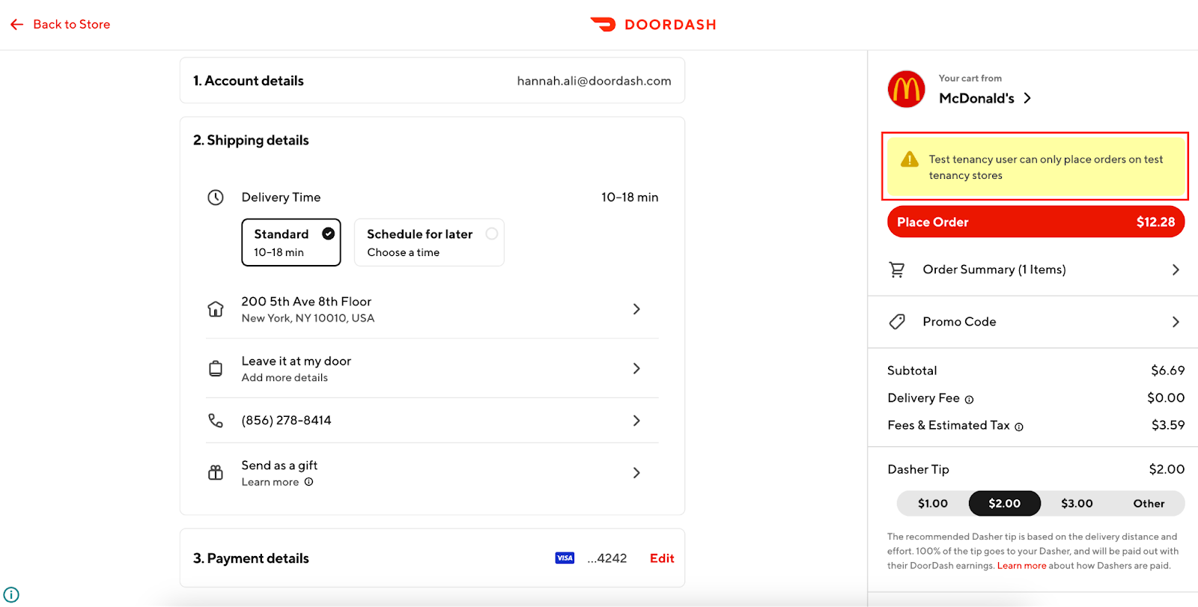The image size is (1198, 607).
Task: Choose Schedule for later delivery option
Action: click(x=428, y=243)
